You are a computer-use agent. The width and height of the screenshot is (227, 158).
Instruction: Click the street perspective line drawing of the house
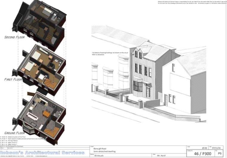pyautogui.click(x=149, y=74)
